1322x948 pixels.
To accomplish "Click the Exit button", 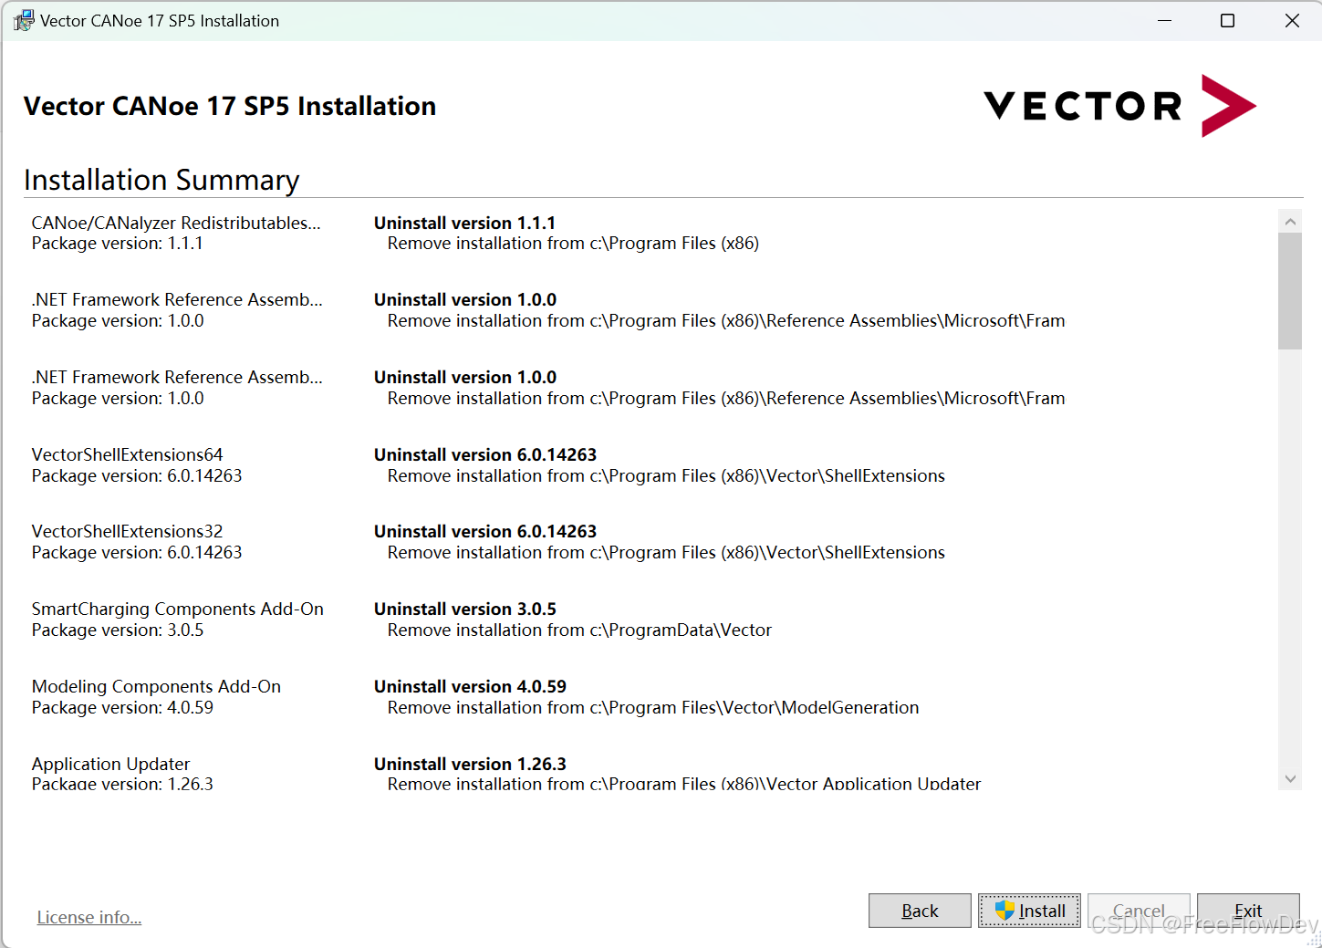I will (1248, 911).
